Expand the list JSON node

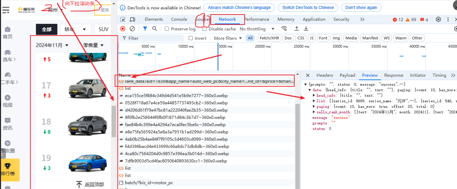point(314,101)
